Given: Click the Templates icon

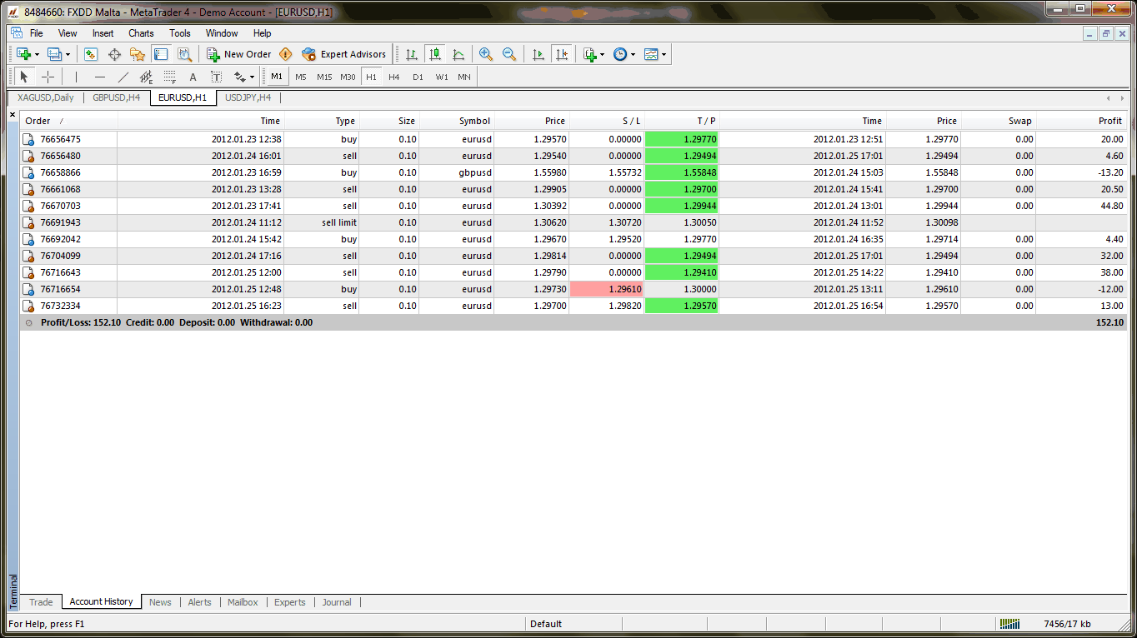Looking at the screenshot, I should pos(651,54).
